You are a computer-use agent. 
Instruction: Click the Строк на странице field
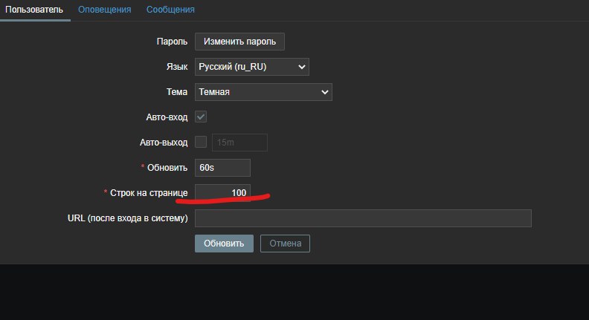pyautogui.click(x=222, y=193)
